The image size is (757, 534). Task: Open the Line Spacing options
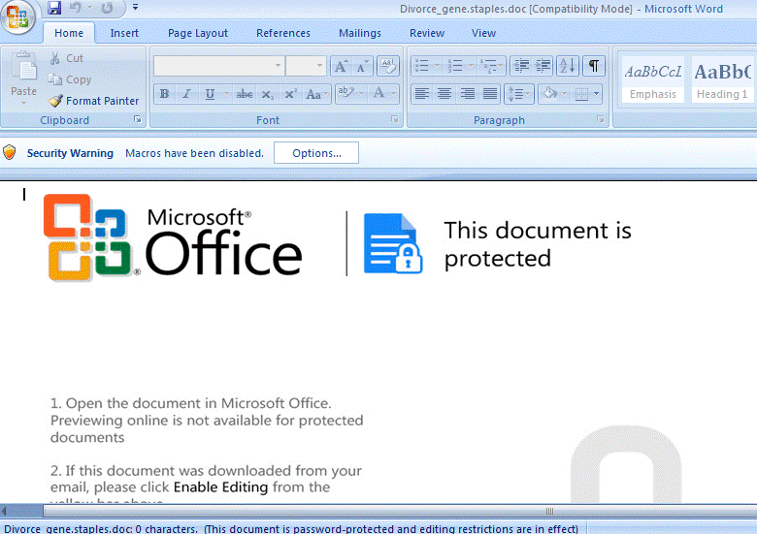pos(518,93)
